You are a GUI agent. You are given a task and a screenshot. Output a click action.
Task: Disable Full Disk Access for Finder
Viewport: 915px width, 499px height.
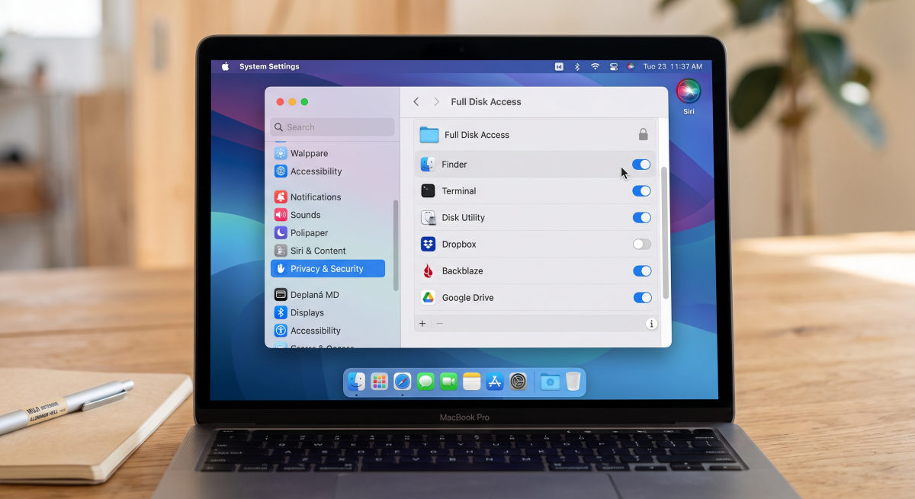point(641,165)
